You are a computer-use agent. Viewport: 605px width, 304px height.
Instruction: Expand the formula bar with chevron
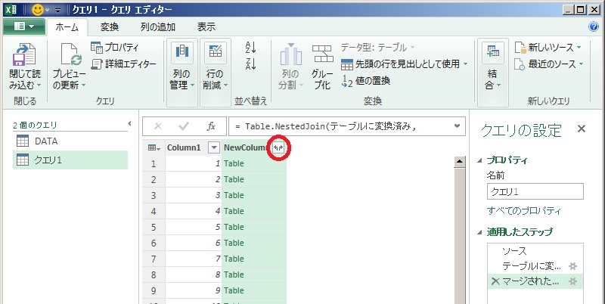click(x=458, y=126)
